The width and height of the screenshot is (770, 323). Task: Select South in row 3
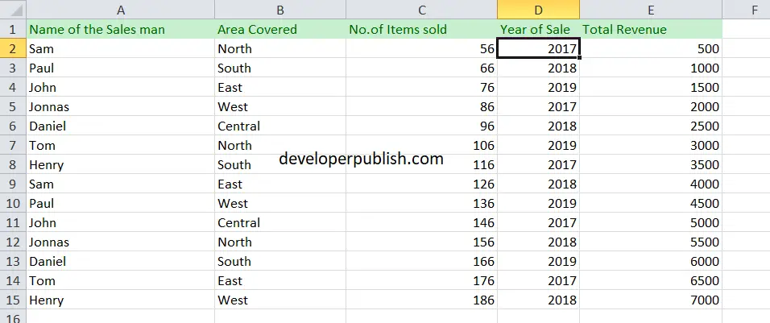[x=280, y=68]
